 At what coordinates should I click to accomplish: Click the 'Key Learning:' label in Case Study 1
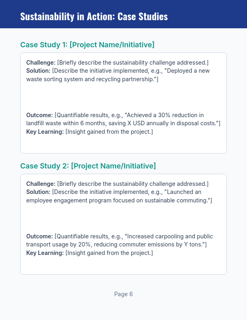point(45,132)
